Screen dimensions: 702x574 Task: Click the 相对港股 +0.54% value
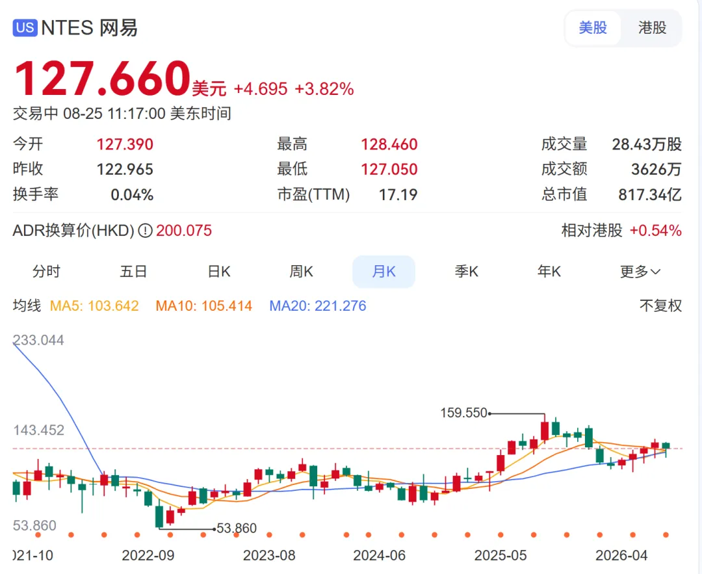(655, 231)
